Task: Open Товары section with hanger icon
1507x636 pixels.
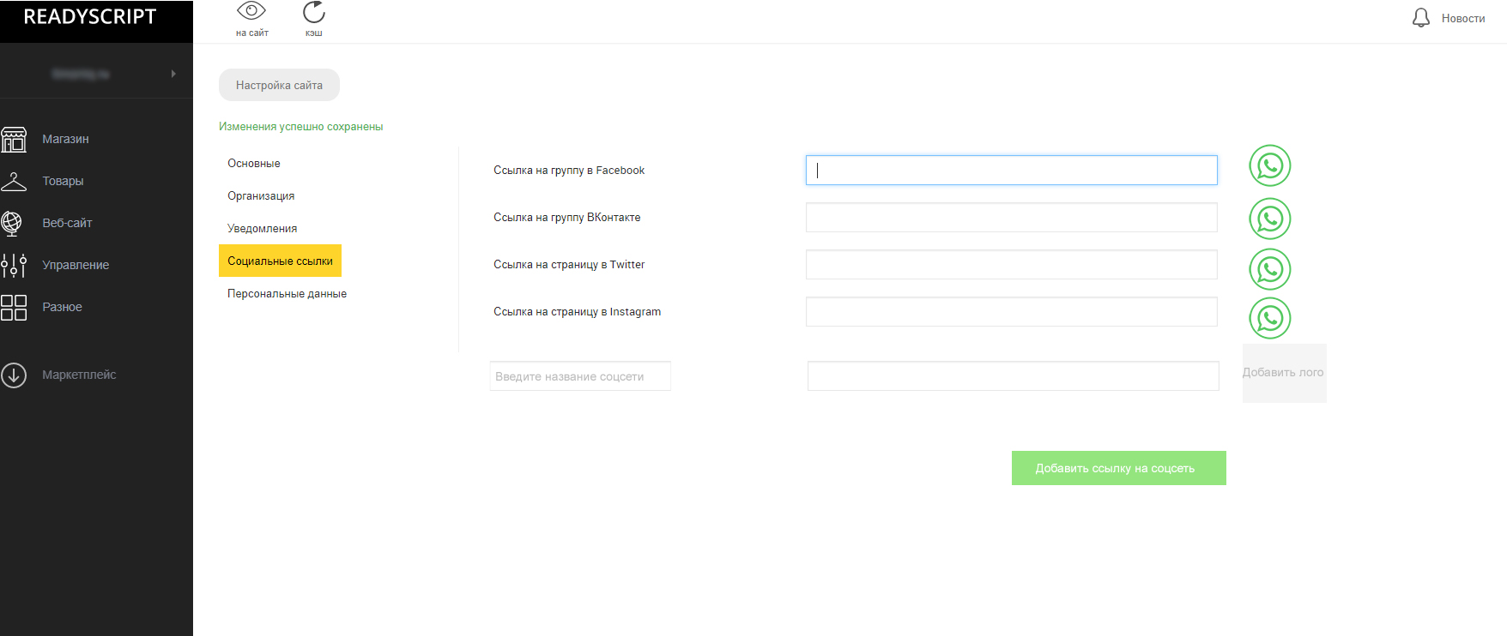Action: click(x=14, y=181)
